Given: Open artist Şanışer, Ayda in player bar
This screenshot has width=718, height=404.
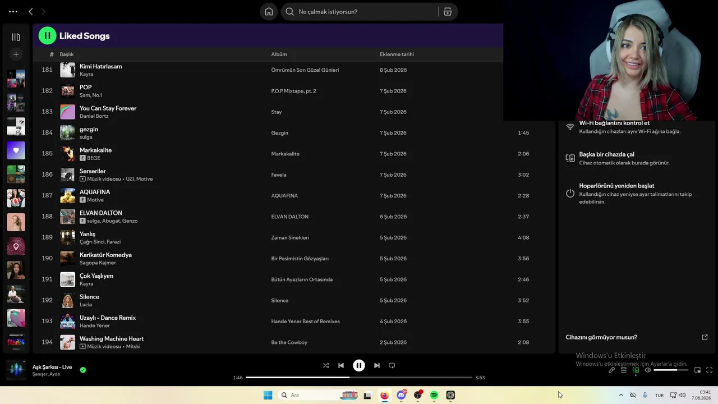Looking at the screenshot, I should (x=46, y=374).
